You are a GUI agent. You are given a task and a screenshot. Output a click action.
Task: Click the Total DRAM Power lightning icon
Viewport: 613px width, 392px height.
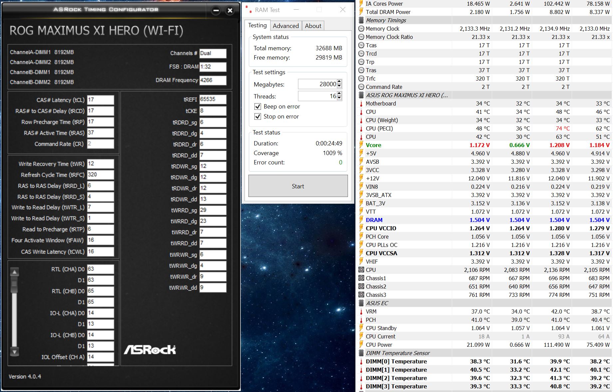tap(361, 12)
